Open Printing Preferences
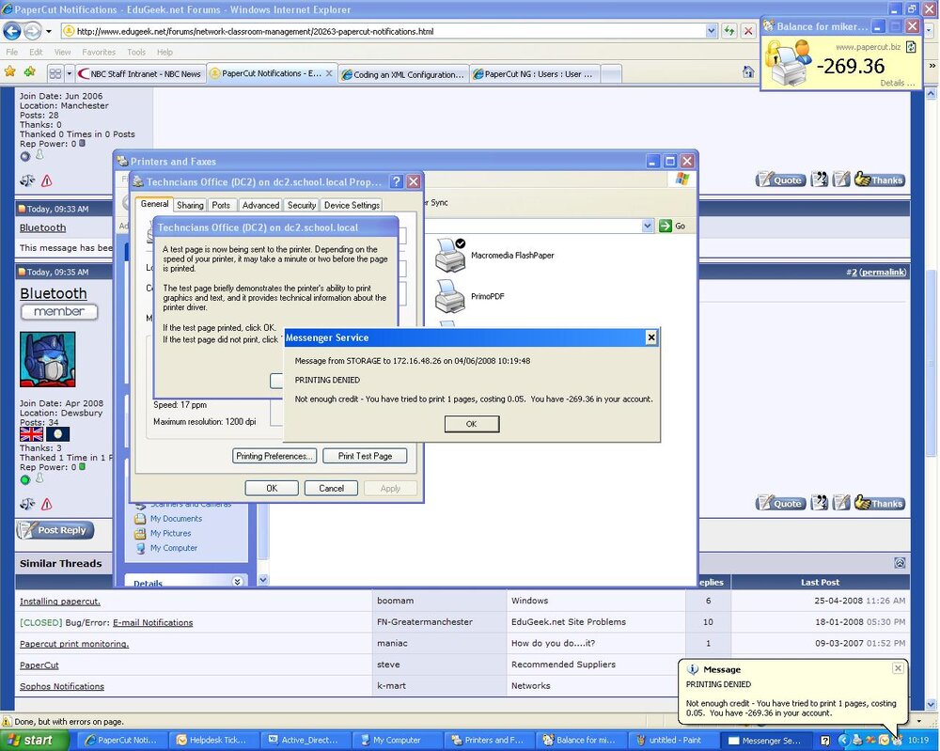This screenshot has height=751, width=940. pos(274,456)
